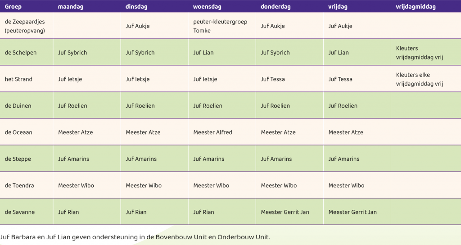Screen dimensions: 461x245
Task: Select the maandag column header
Action: (x=71, y=6)
